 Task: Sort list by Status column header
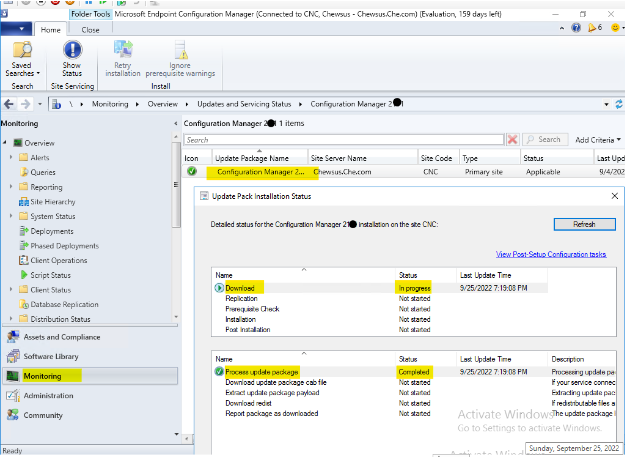pos(557,158)
